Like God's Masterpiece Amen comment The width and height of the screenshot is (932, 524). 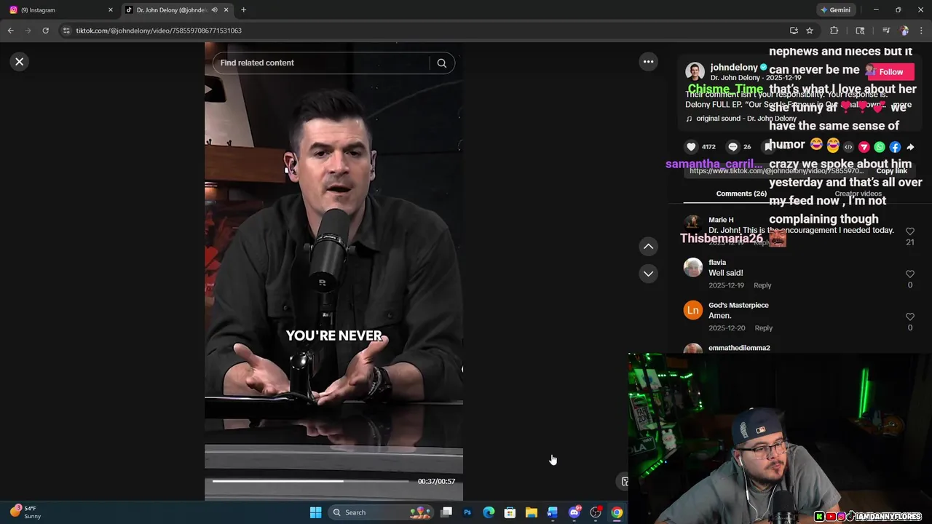(909, 317)
